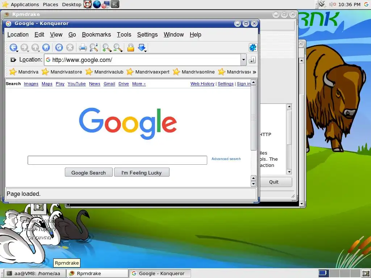The image size is (371, 278).
Task: Reload the page with the refresh icon
Action: point(59,47)
